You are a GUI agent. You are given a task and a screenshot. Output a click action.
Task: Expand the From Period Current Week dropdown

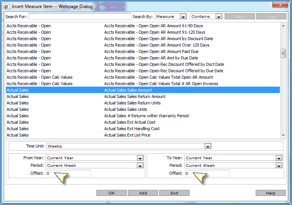click(x=140, y=166)
